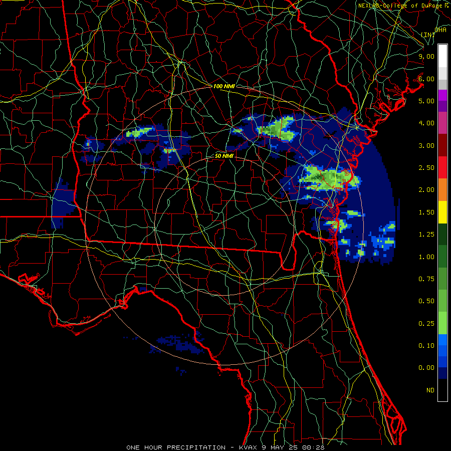Click the 9.00 legend value
Image resolution: width=451 pixels, height=451 pixels.
[426, 56]
